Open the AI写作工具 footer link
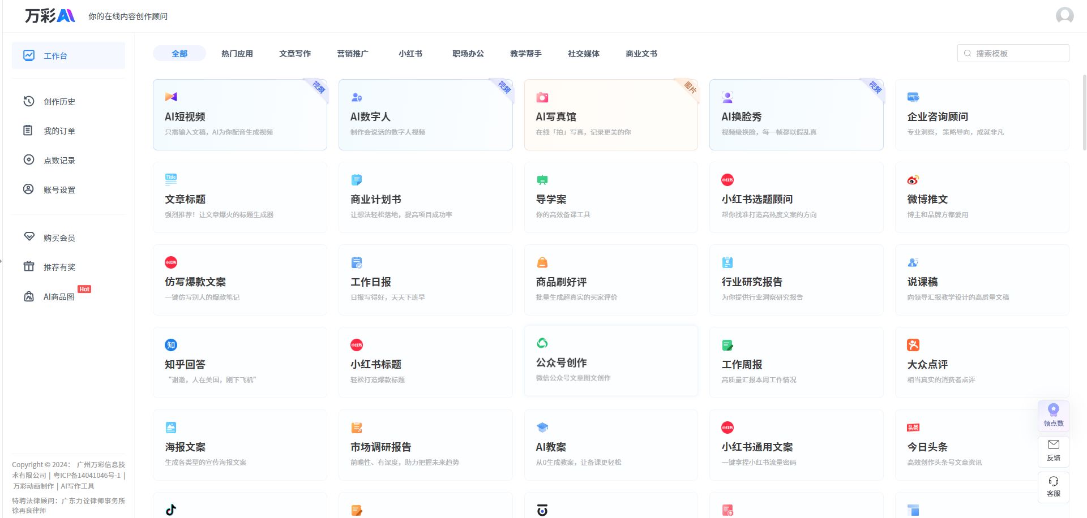1087x518 pixels. tap(78, 486)
